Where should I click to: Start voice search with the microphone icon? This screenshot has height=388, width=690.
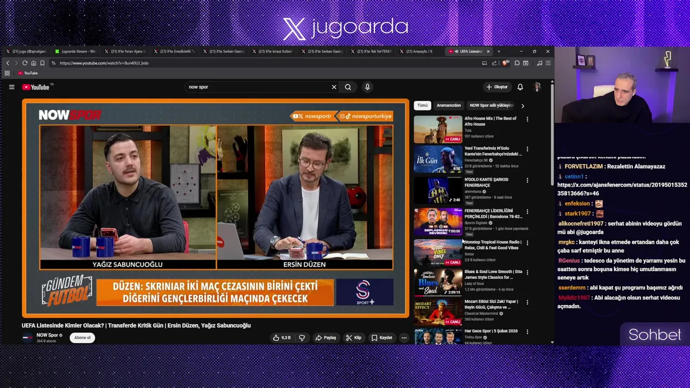pyautogui.click(x=367, y=87)
